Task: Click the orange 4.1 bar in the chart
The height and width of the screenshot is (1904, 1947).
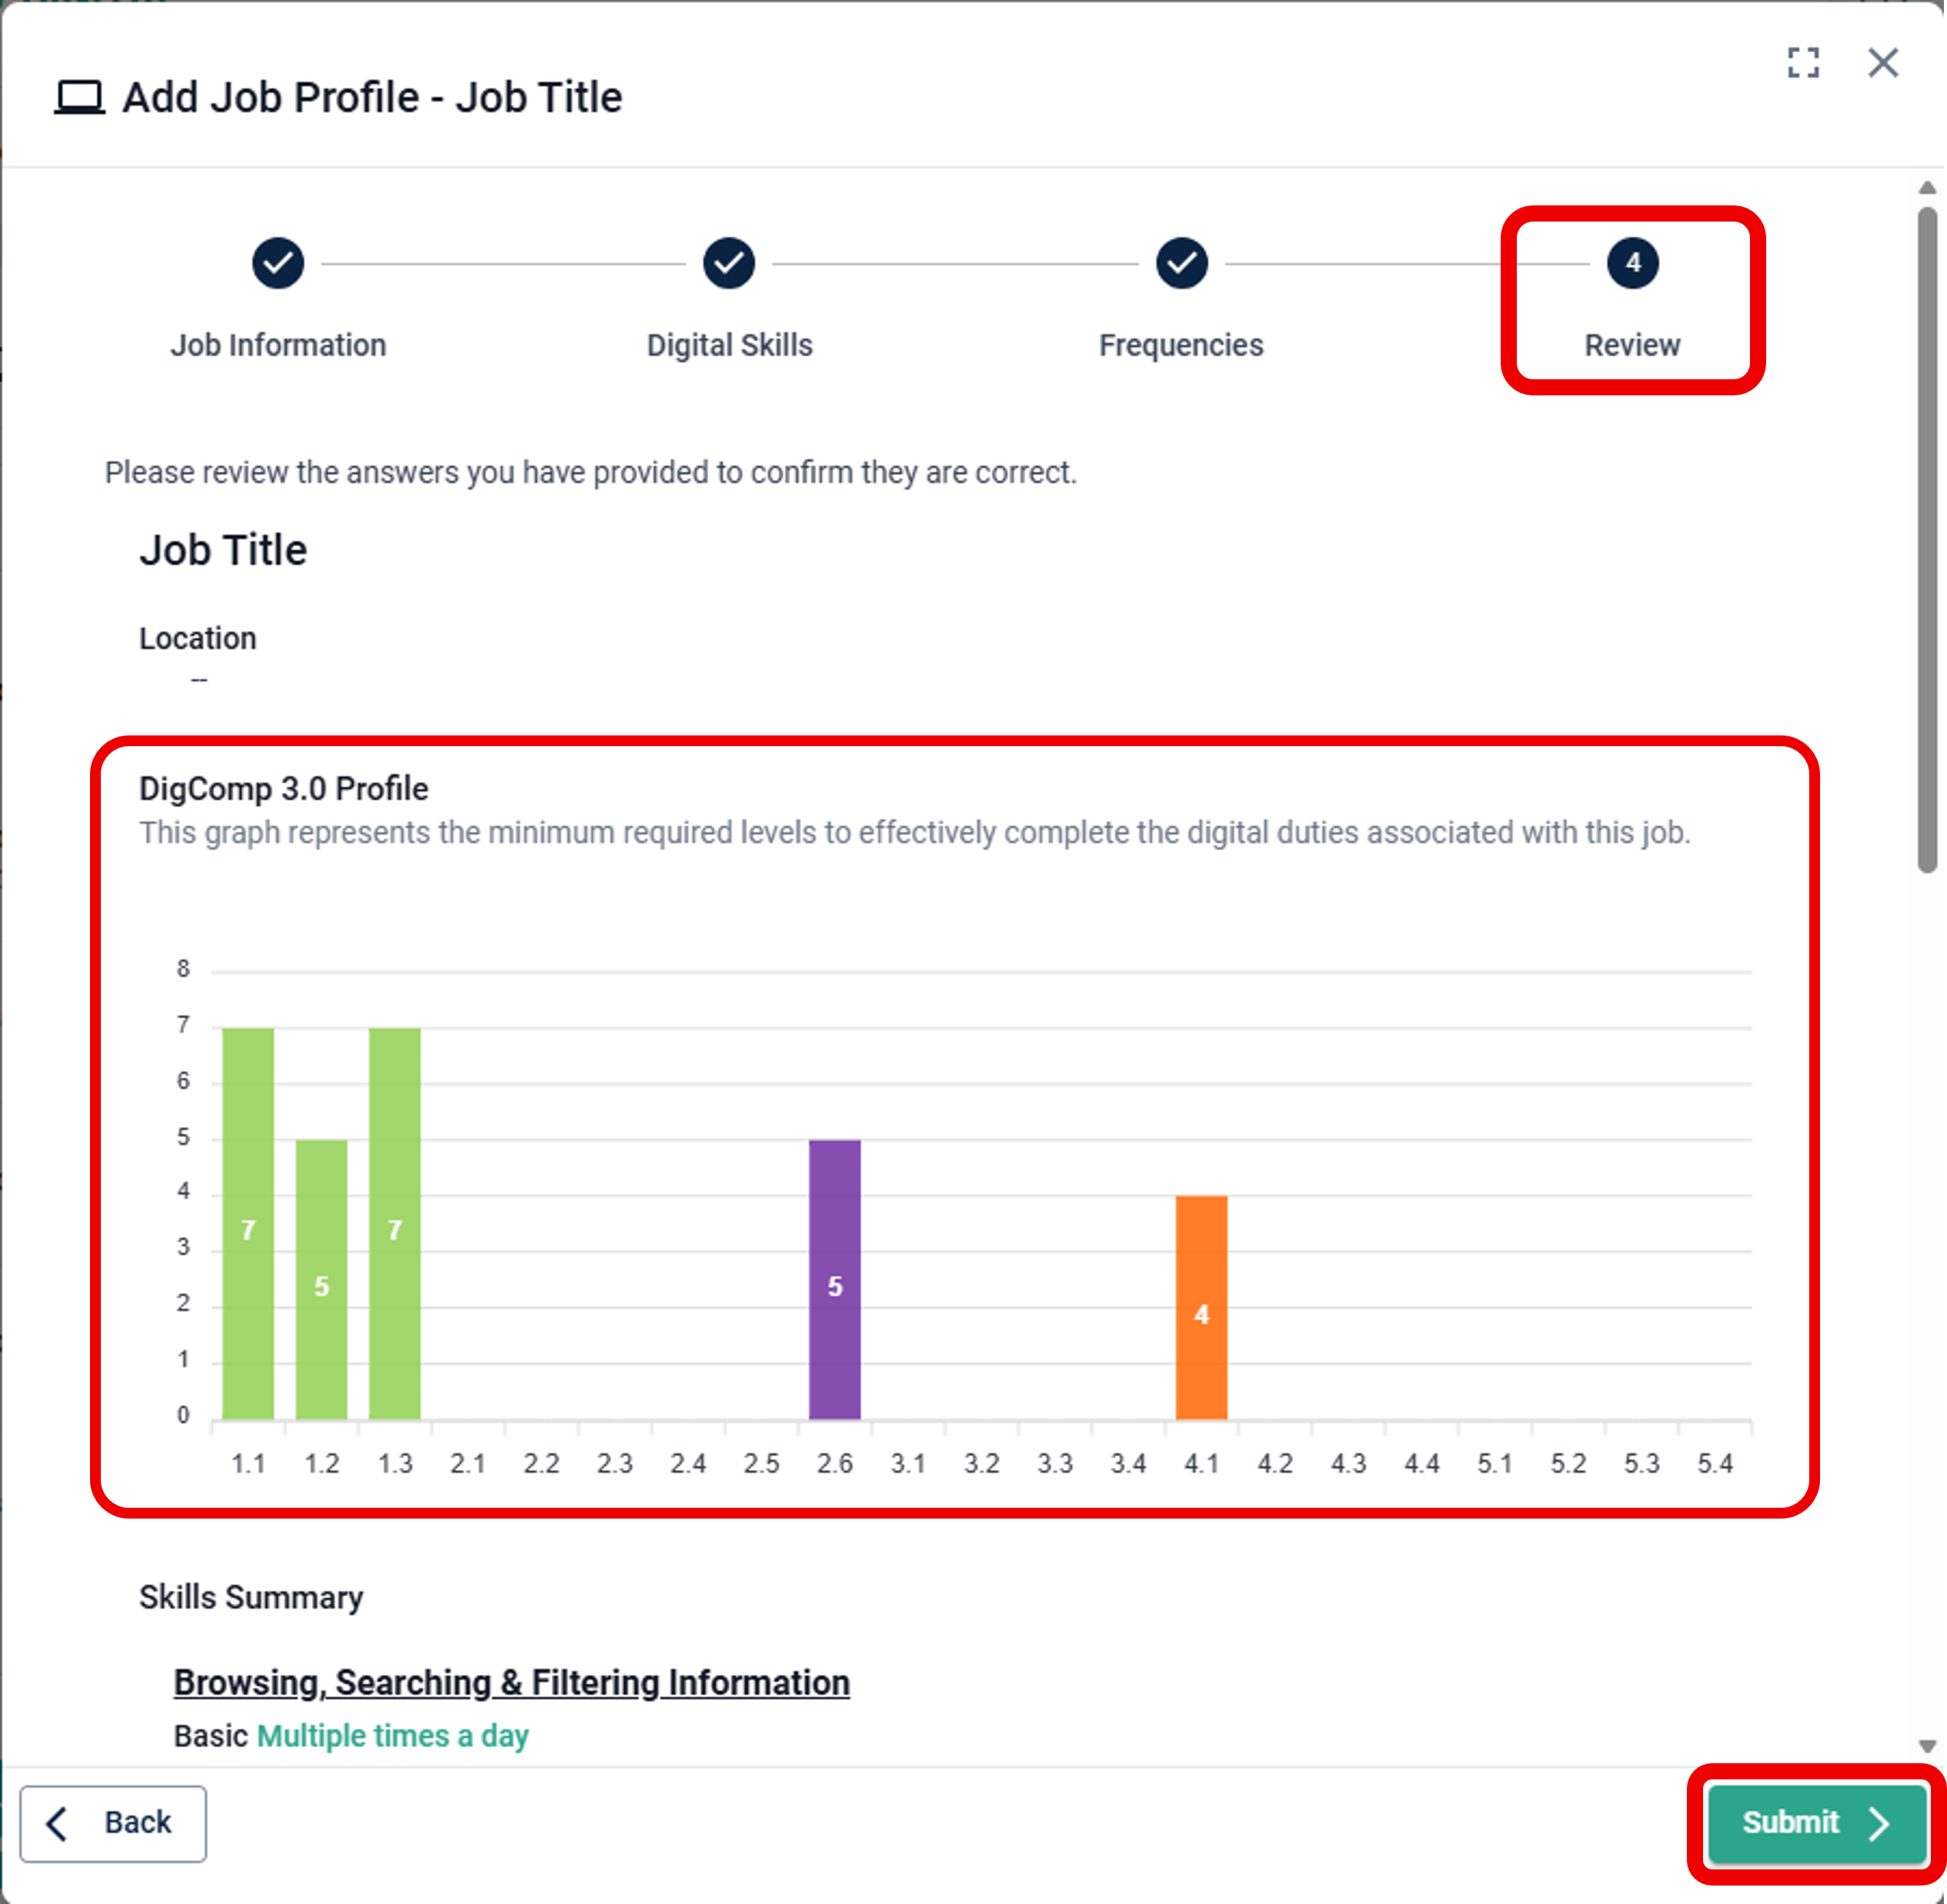Action: (x=1201, y=1306)
